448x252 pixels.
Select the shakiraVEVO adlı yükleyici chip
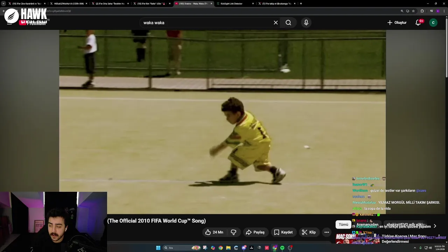tap(406, 224)
